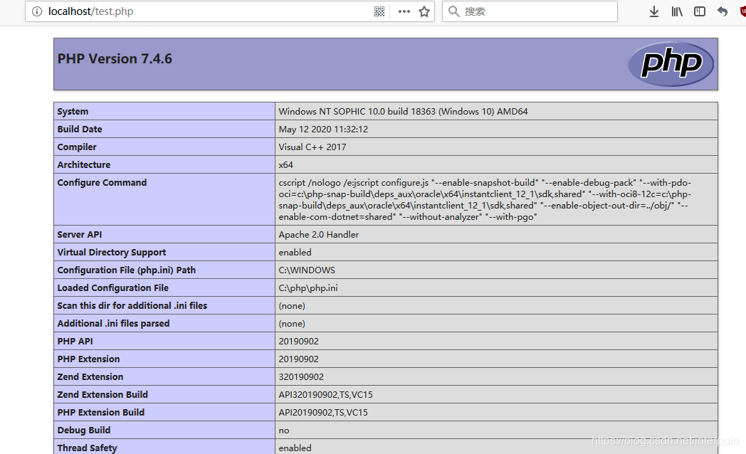Image resolution: width=746 pixels, height=454 pixels.
Task: Click the 320190902 value
Action: [x=301, y=377]
